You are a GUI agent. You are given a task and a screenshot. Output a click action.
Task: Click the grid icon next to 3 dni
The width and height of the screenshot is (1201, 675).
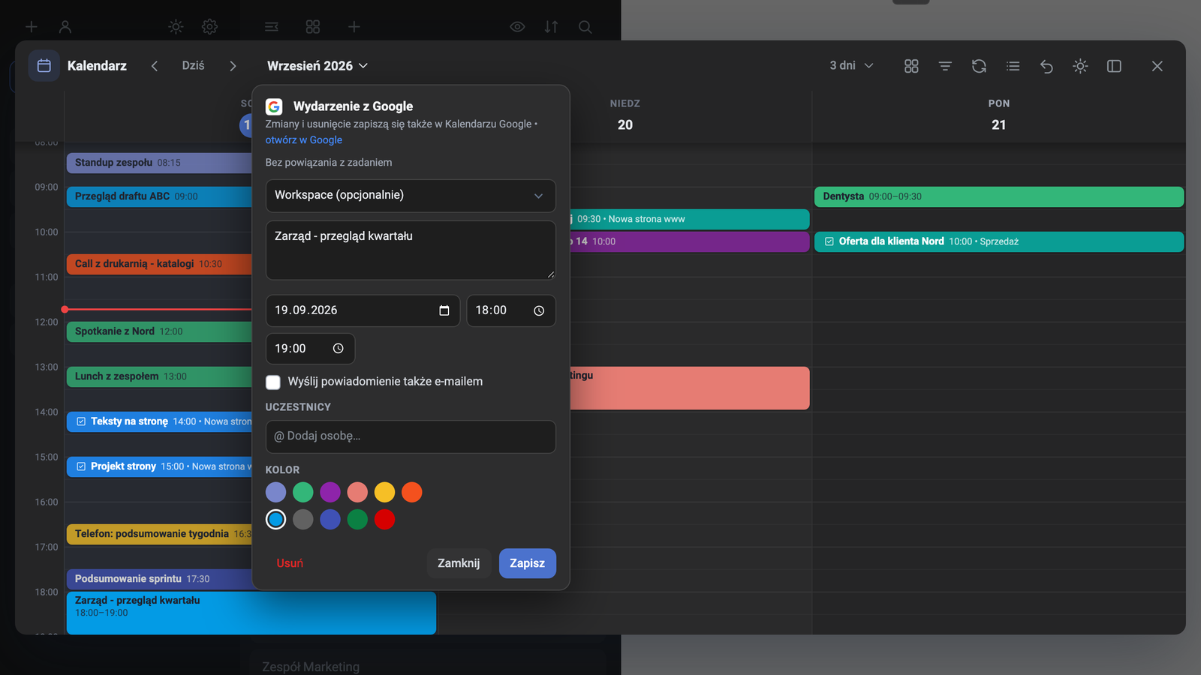pos(911,66)
